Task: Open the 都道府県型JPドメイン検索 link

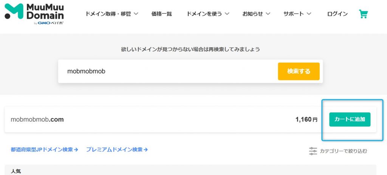Action: tap(44, 150)
